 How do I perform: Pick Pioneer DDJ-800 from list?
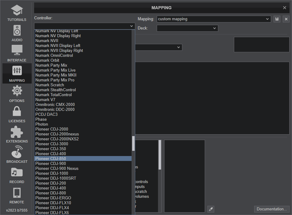click(x=83, y=193)
